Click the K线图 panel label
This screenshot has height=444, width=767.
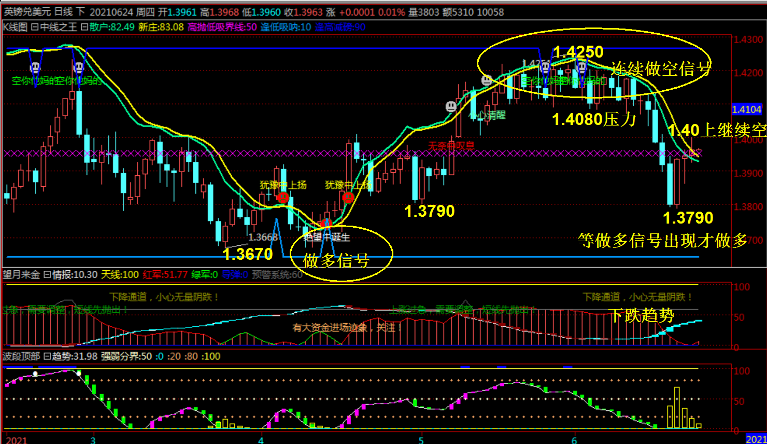coord(16,27)
